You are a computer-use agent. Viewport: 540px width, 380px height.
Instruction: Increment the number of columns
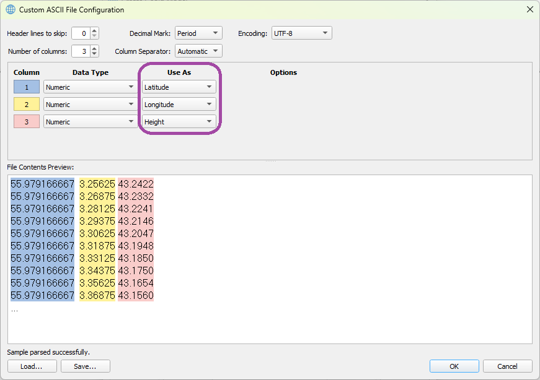(94, 48)
